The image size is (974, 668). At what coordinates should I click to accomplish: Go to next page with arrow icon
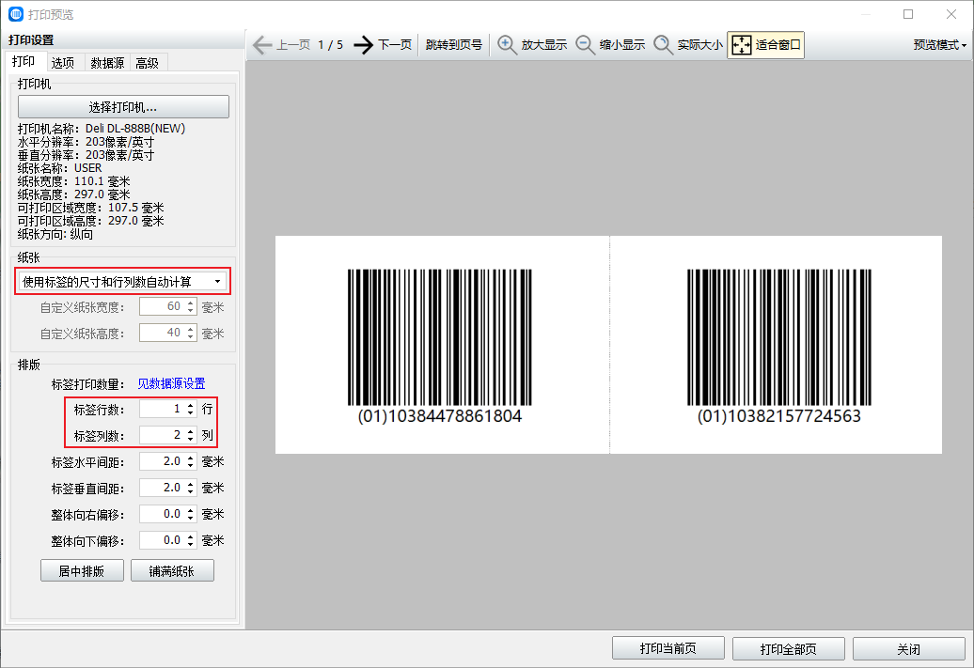pyautogui.click(x=364, y=45)
